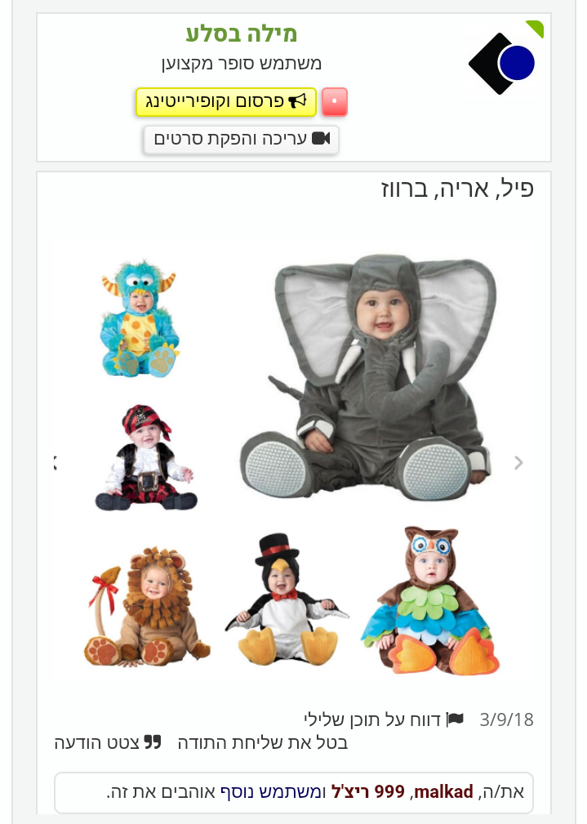This screenshot has height=824, width=587.
Task: Open the blue monster costume image
Action: click(140, 318)
